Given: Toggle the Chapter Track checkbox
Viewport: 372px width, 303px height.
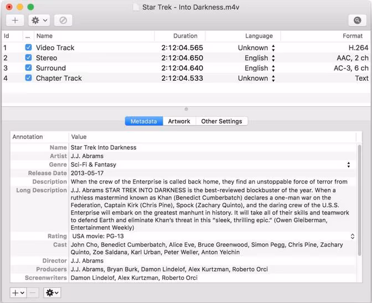Looking at the screenshot, I should click(x=28, y=78).
